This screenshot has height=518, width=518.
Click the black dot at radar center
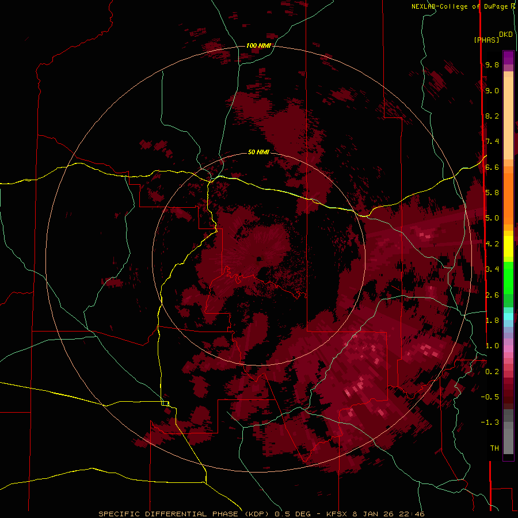pyautogui.click(x=259, y=258)
